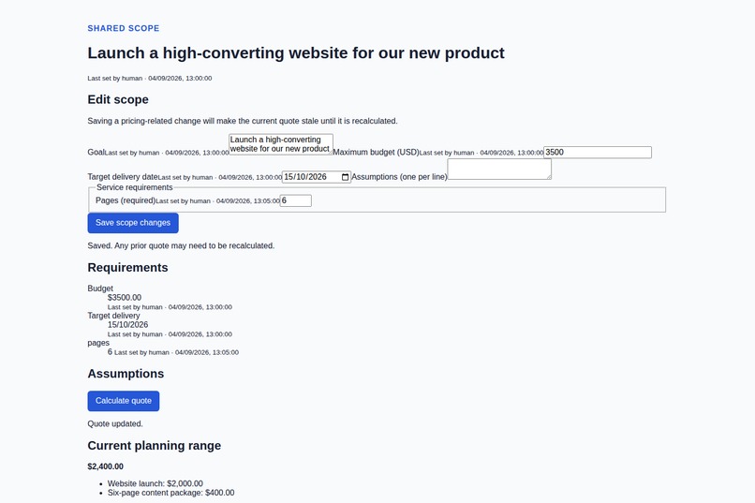
Task: Focus the Goal text area
Action: [x=281, y=144]
